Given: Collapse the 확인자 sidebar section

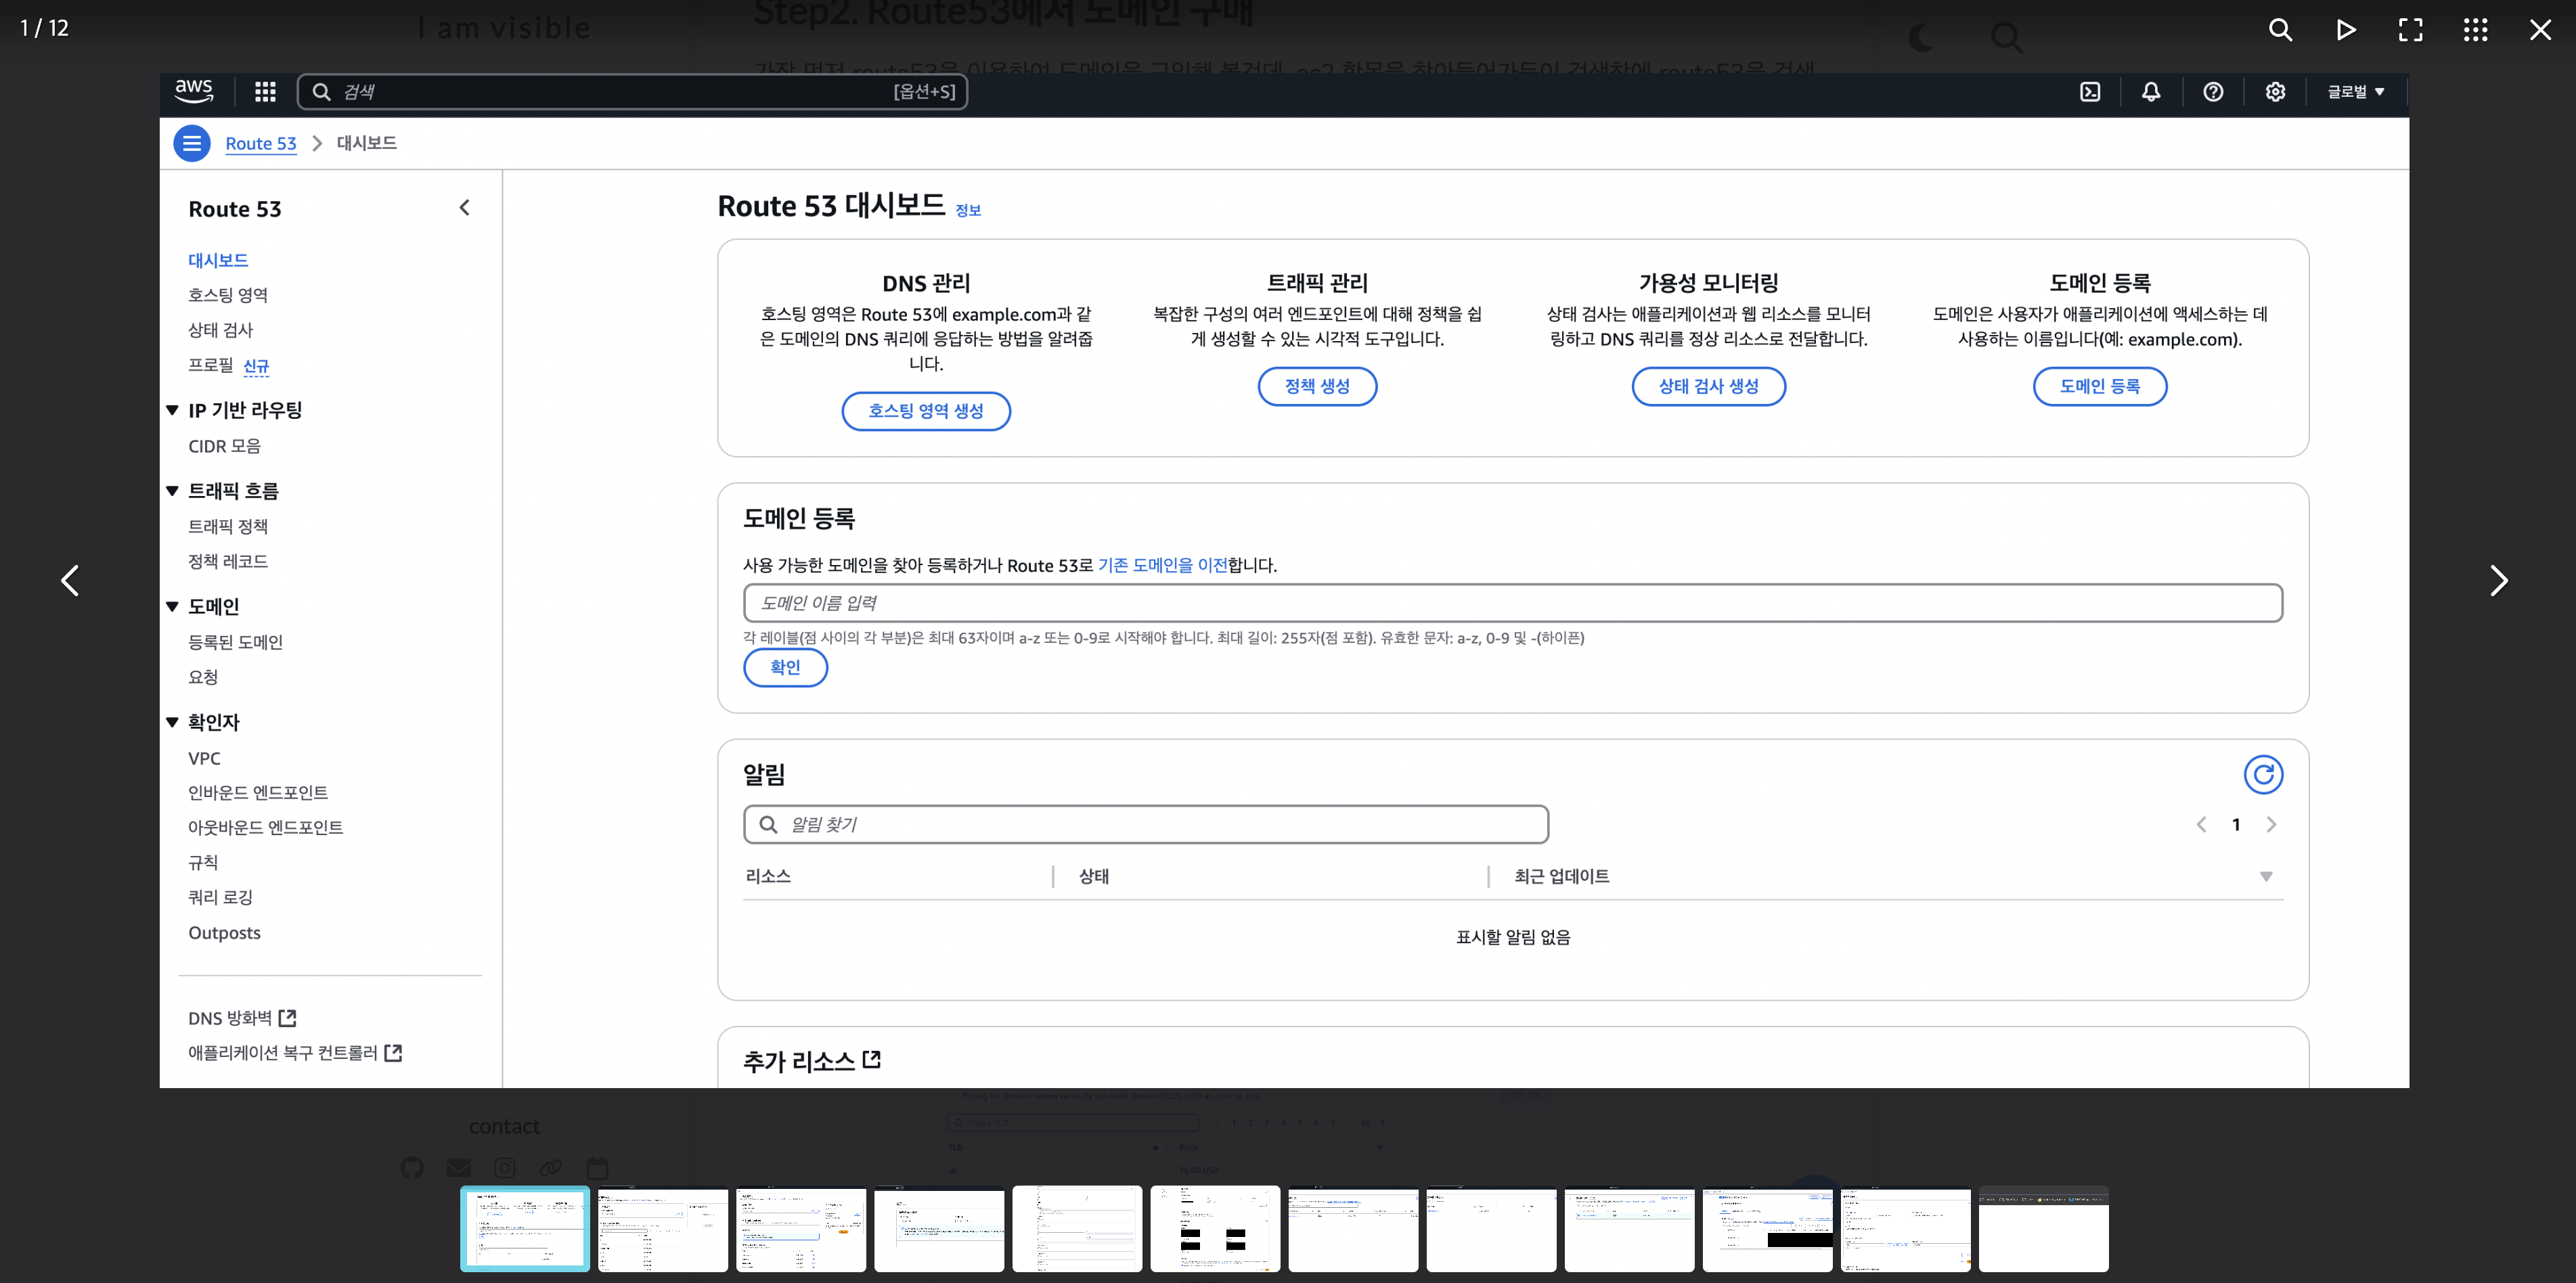Looking at the screenshot, I should [172, 721].
